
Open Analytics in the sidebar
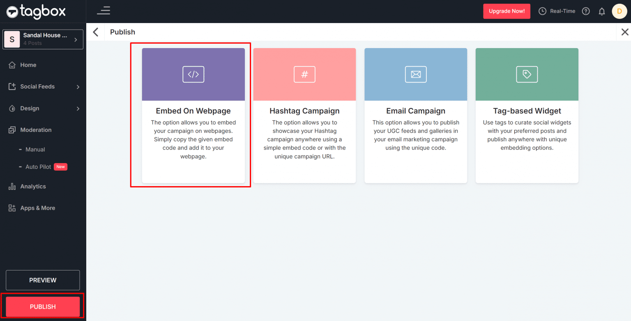(x=33, y=187)
